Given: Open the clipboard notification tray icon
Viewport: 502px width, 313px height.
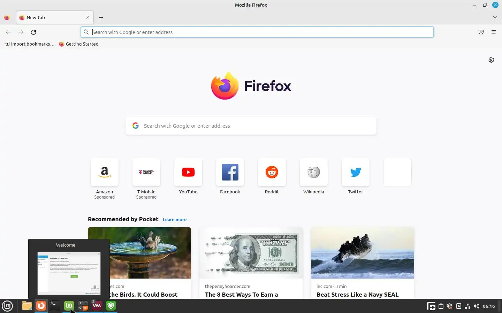Looking at the screenshot, I should point(441,306).
